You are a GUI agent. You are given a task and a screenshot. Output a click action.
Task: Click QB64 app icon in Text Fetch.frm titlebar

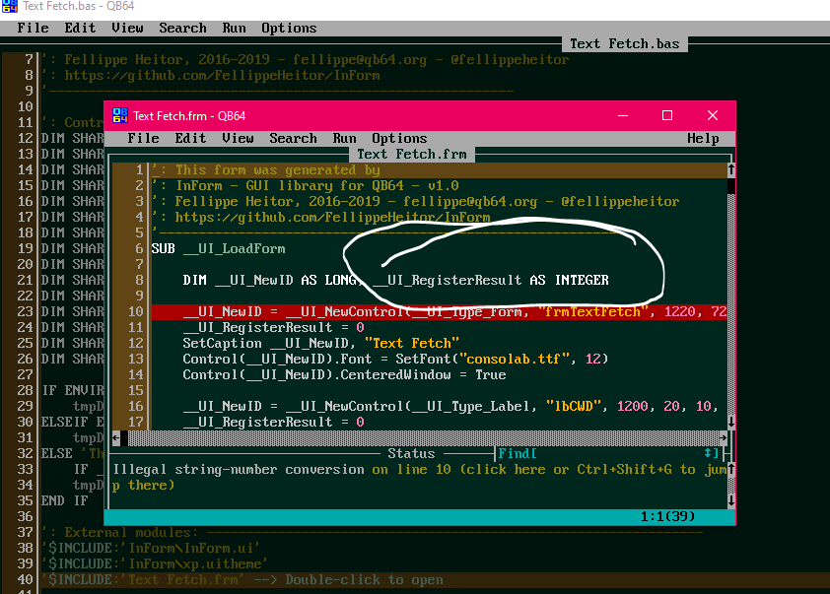click(120, 115)
